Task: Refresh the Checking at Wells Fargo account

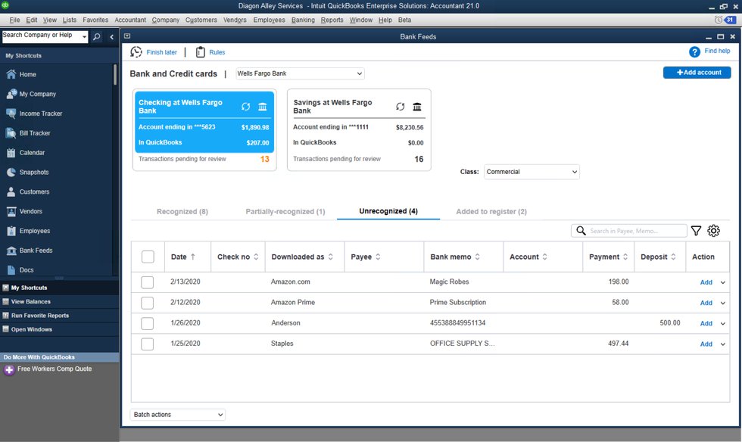Action: click(246, 107)
